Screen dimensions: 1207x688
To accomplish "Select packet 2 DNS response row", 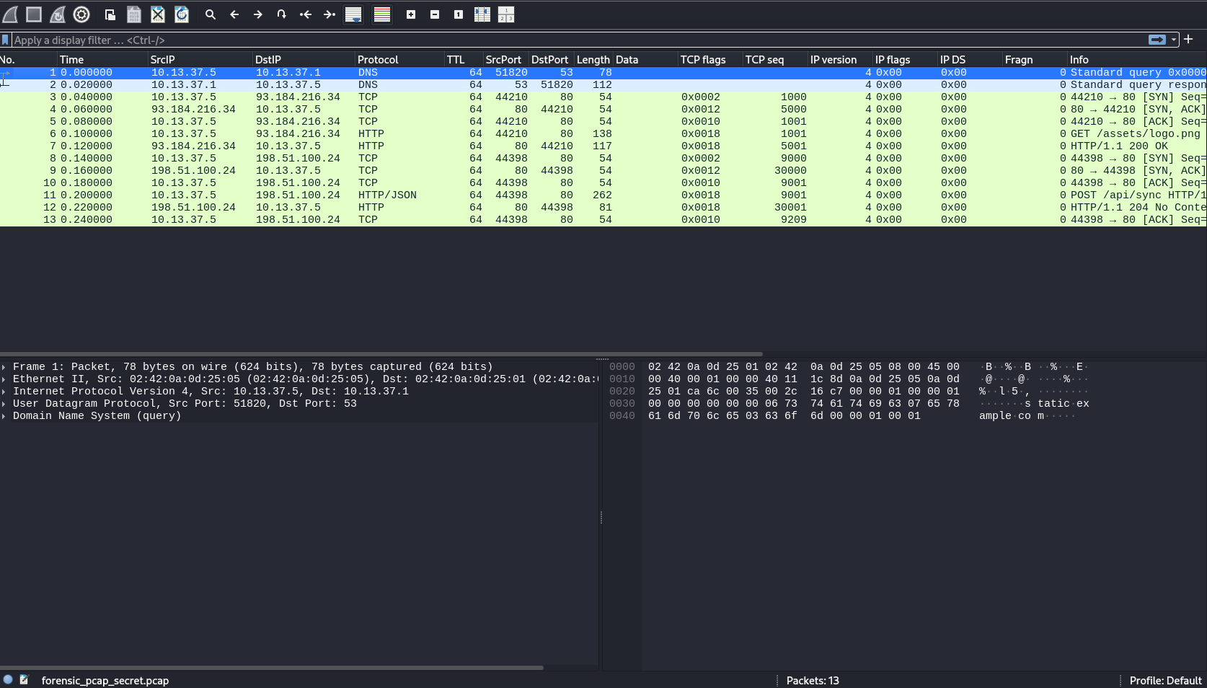I will coord(603,85).
